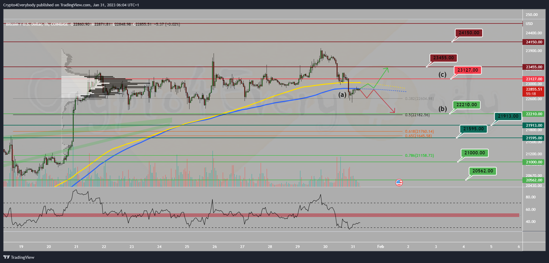Image resolution: width=549 pixels, height=263 pixels.
Task: Click the 20670.00 price axis tick
Action: point(534,176)
